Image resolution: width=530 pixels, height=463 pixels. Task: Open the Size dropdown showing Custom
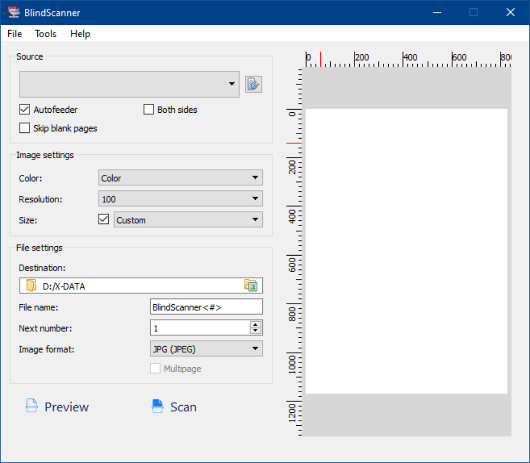[x=188, y=220]
